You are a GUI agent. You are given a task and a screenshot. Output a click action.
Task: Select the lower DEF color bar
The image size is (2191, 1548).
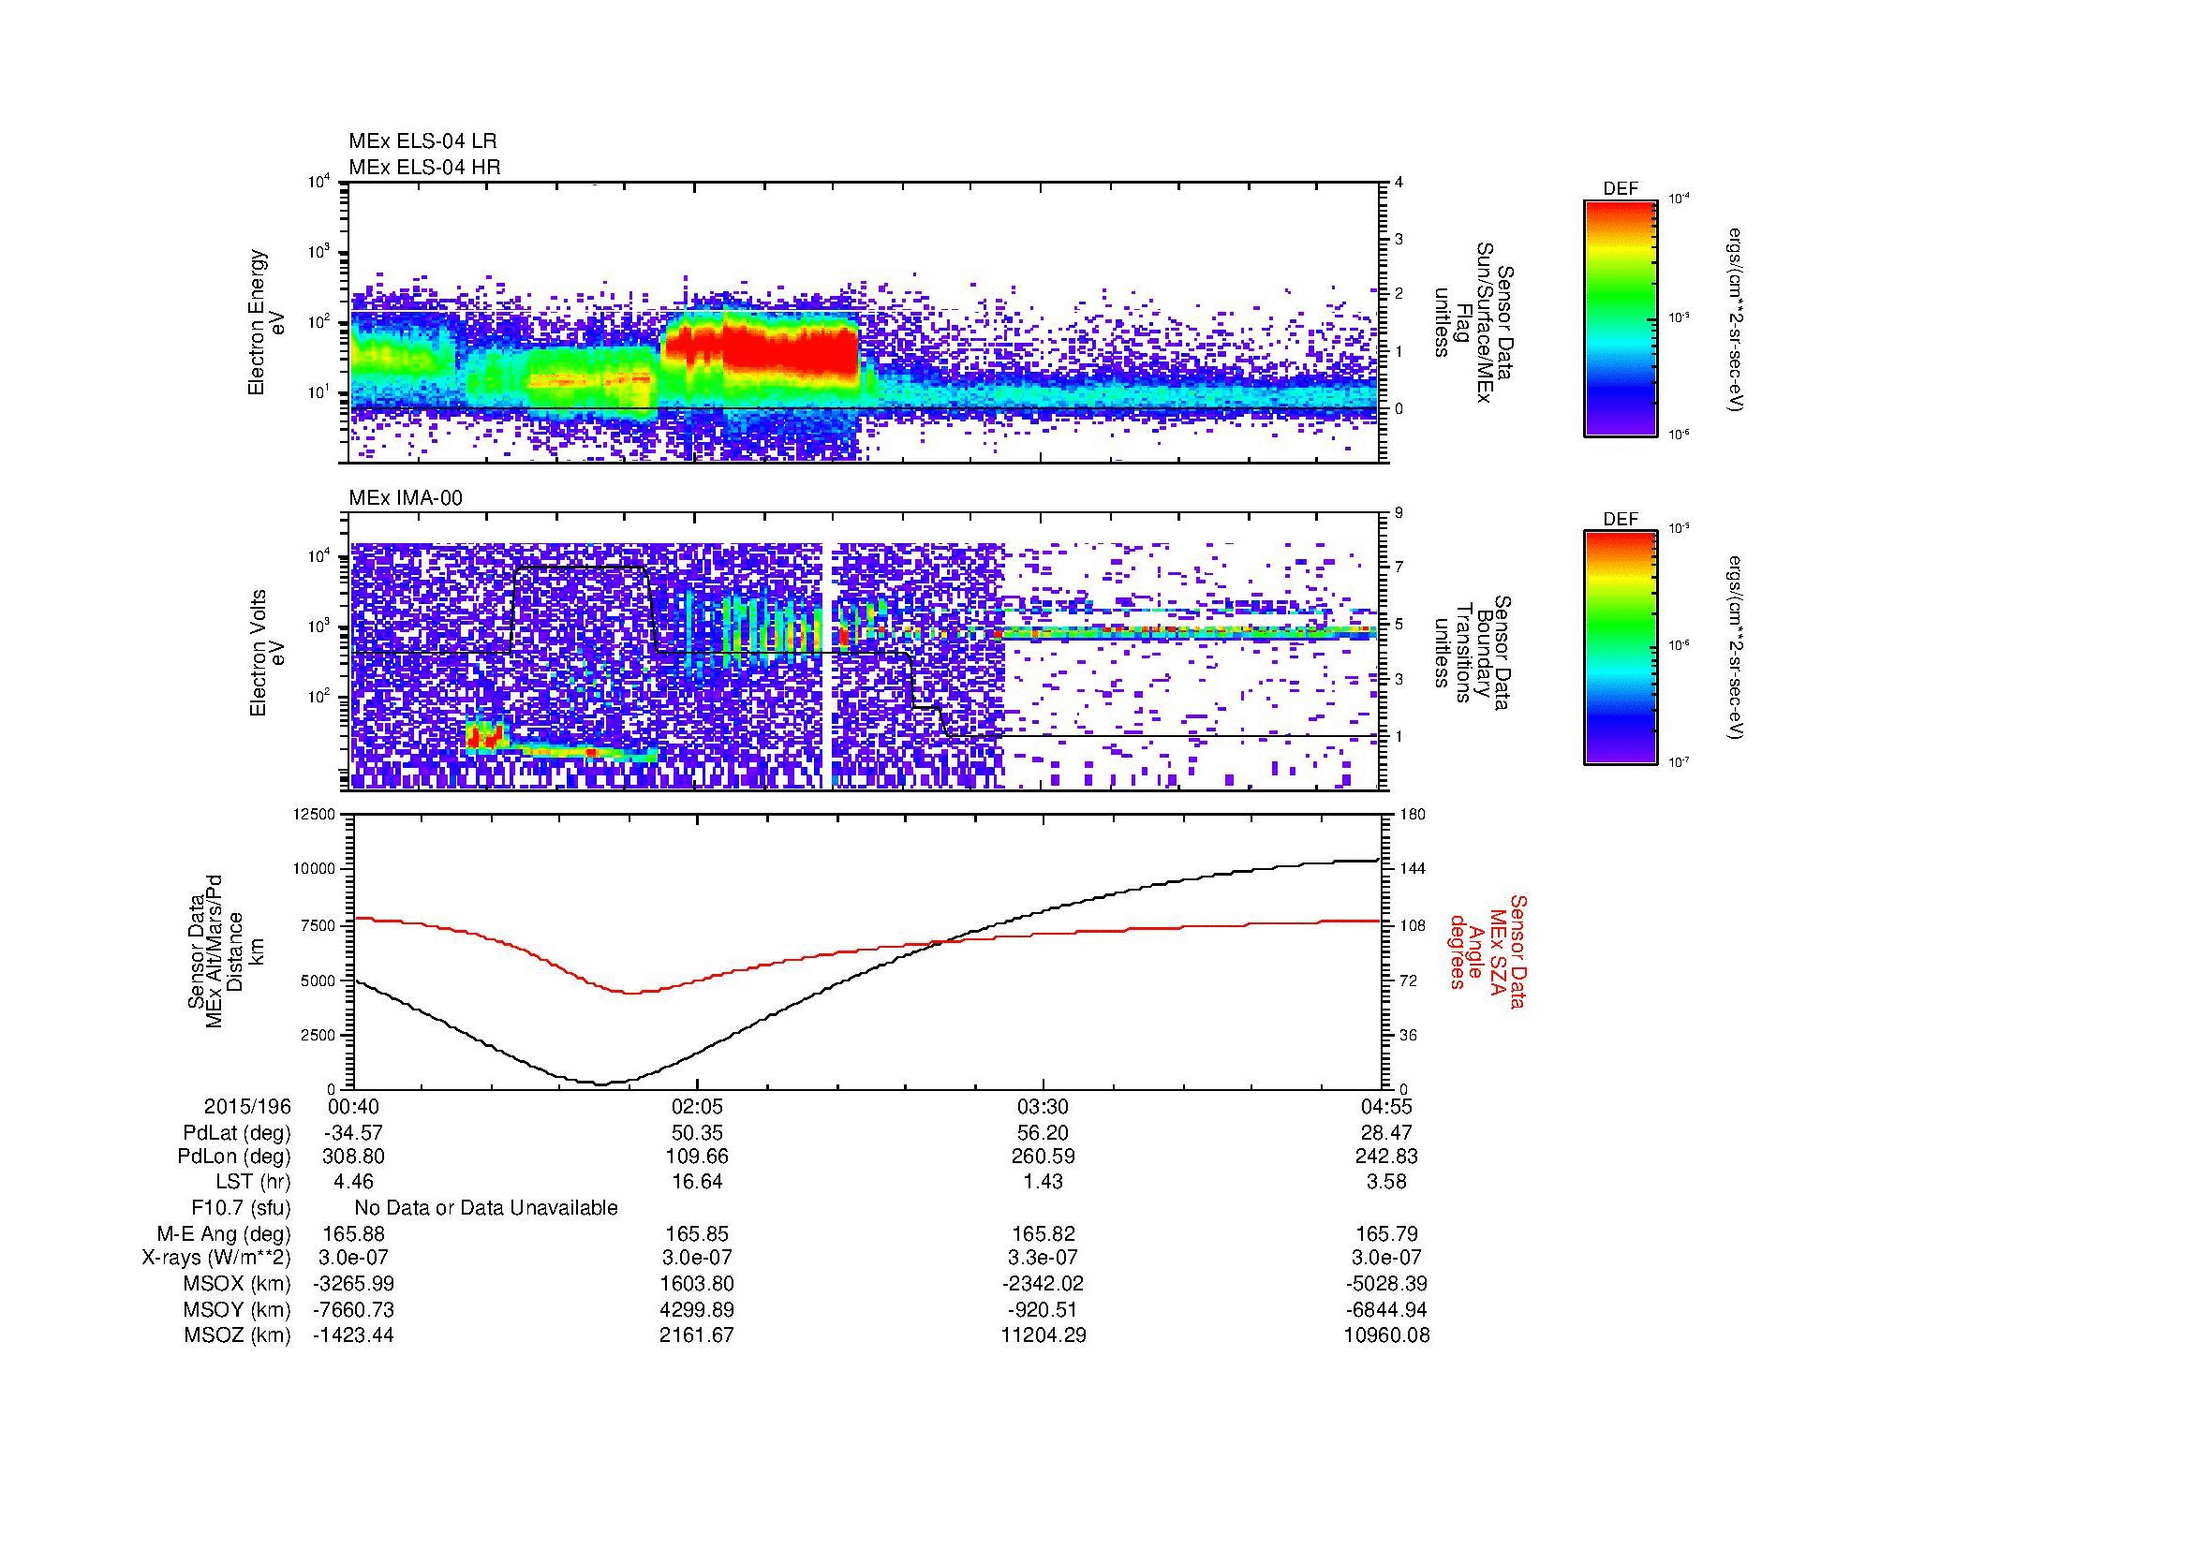pos(1621,648)
